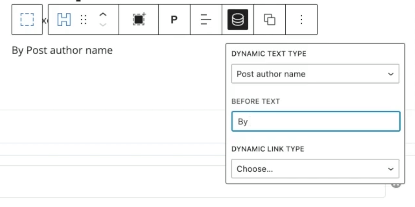Click the By Post author name headline

62,50
